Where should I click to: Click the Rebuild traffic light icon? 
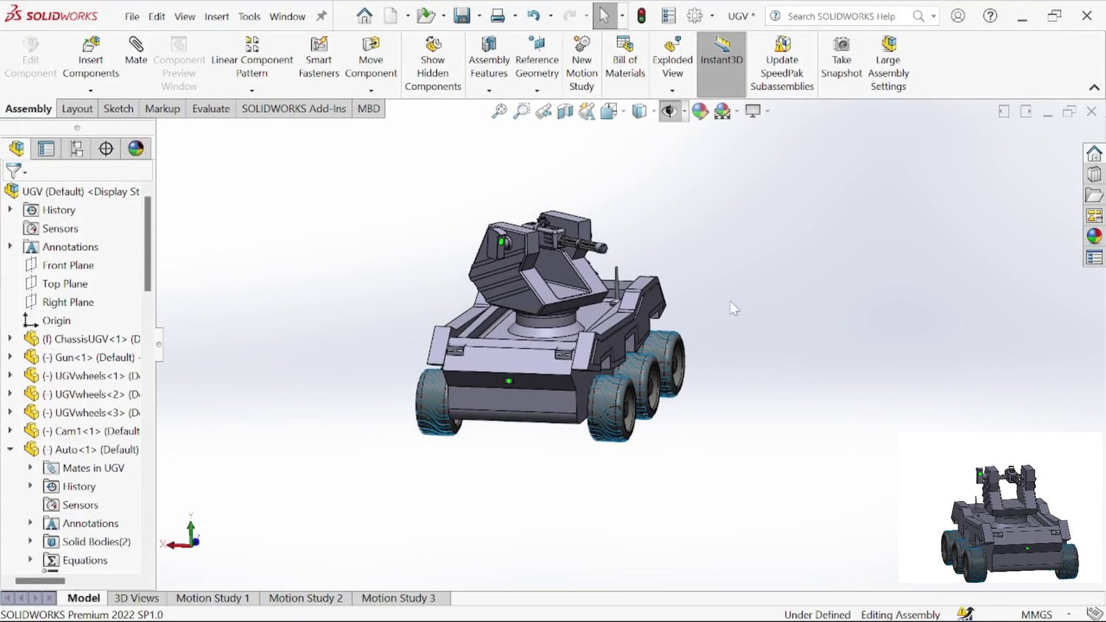(641, 15)
